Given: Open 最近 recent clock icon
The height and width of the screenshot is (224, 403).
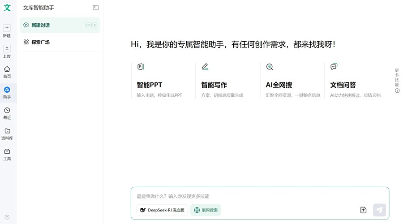Looking at the screenshot, I should coord(7,110).
